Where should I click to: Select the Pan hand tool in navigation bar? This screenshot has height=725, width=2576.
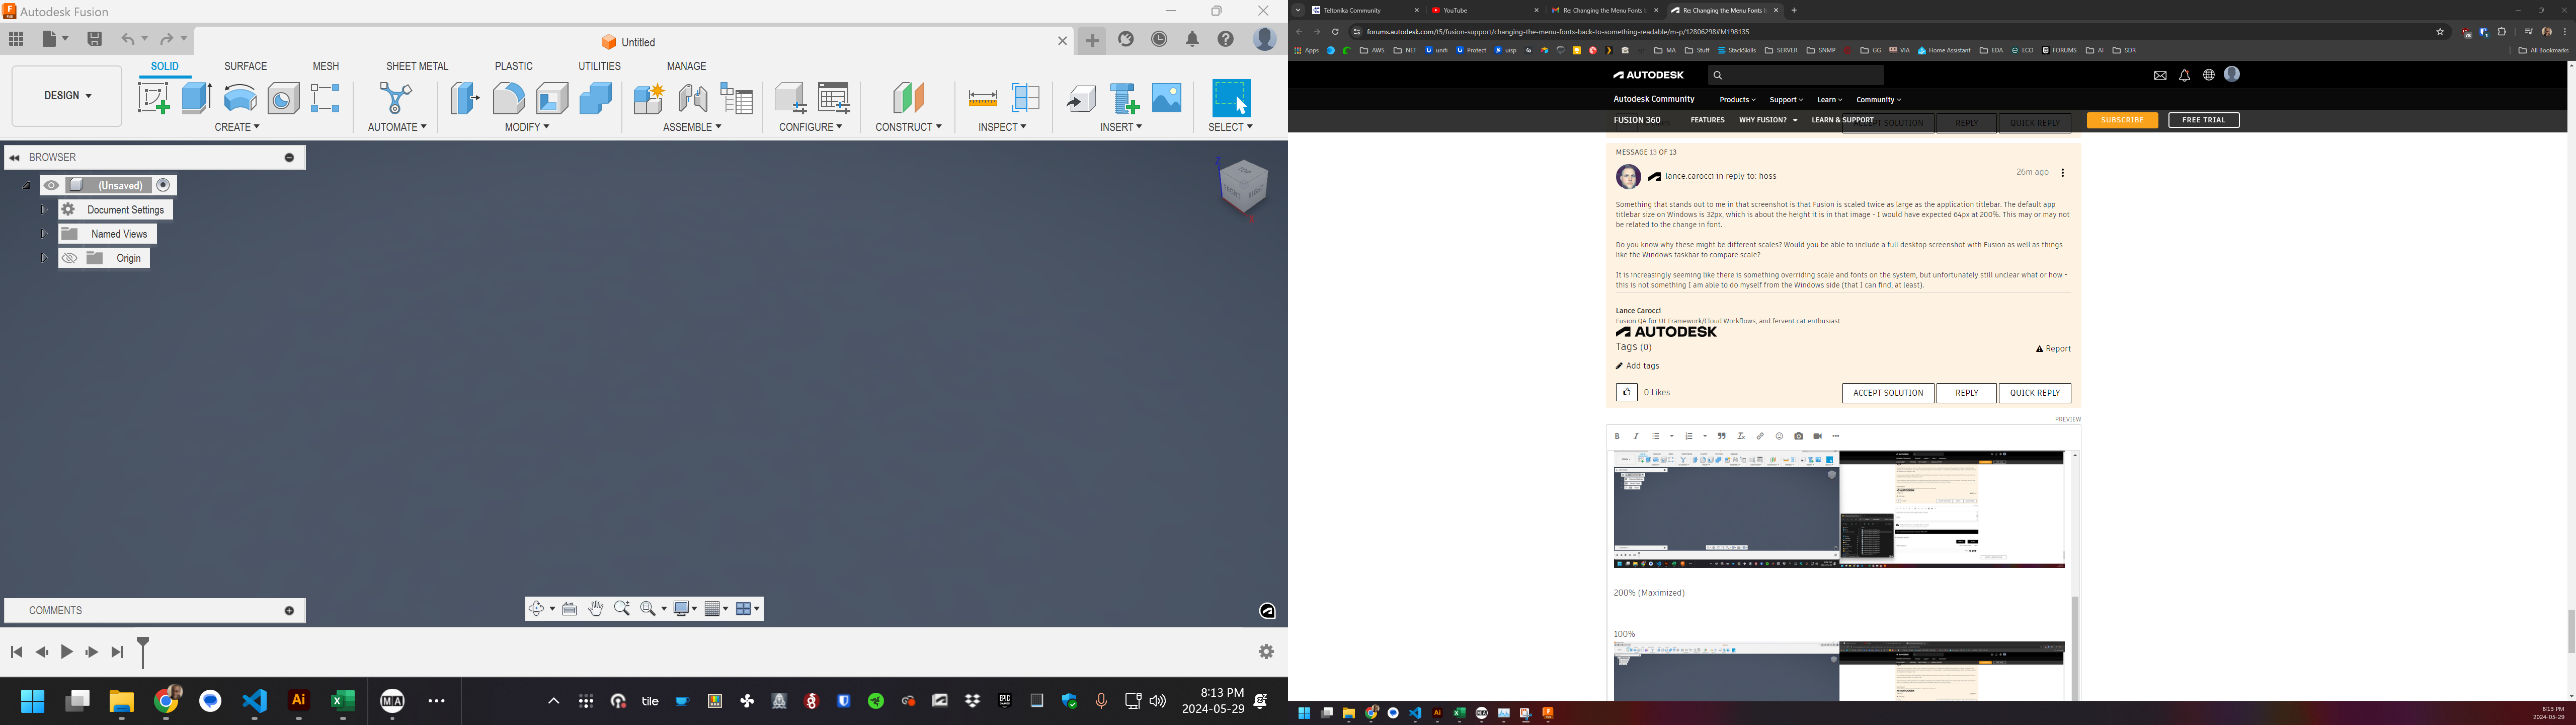pyautogui.click(x=596, y=609)
